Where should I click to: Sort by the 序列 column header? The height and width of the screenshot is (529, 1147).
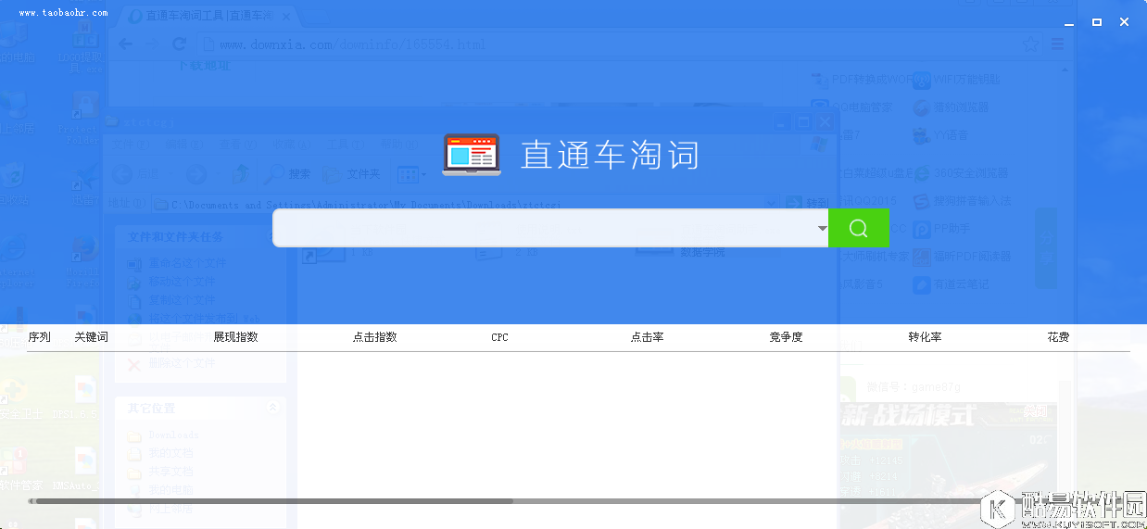click(39, 337)
